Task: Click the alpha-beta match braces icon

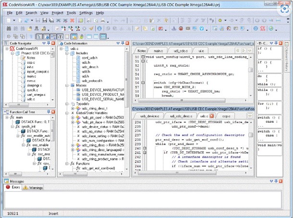Action: tap(212, 20)
